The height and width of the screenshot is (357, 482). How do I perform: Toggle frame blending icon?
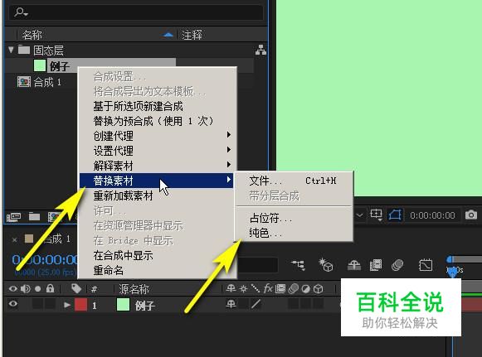[x=376, y=265]
